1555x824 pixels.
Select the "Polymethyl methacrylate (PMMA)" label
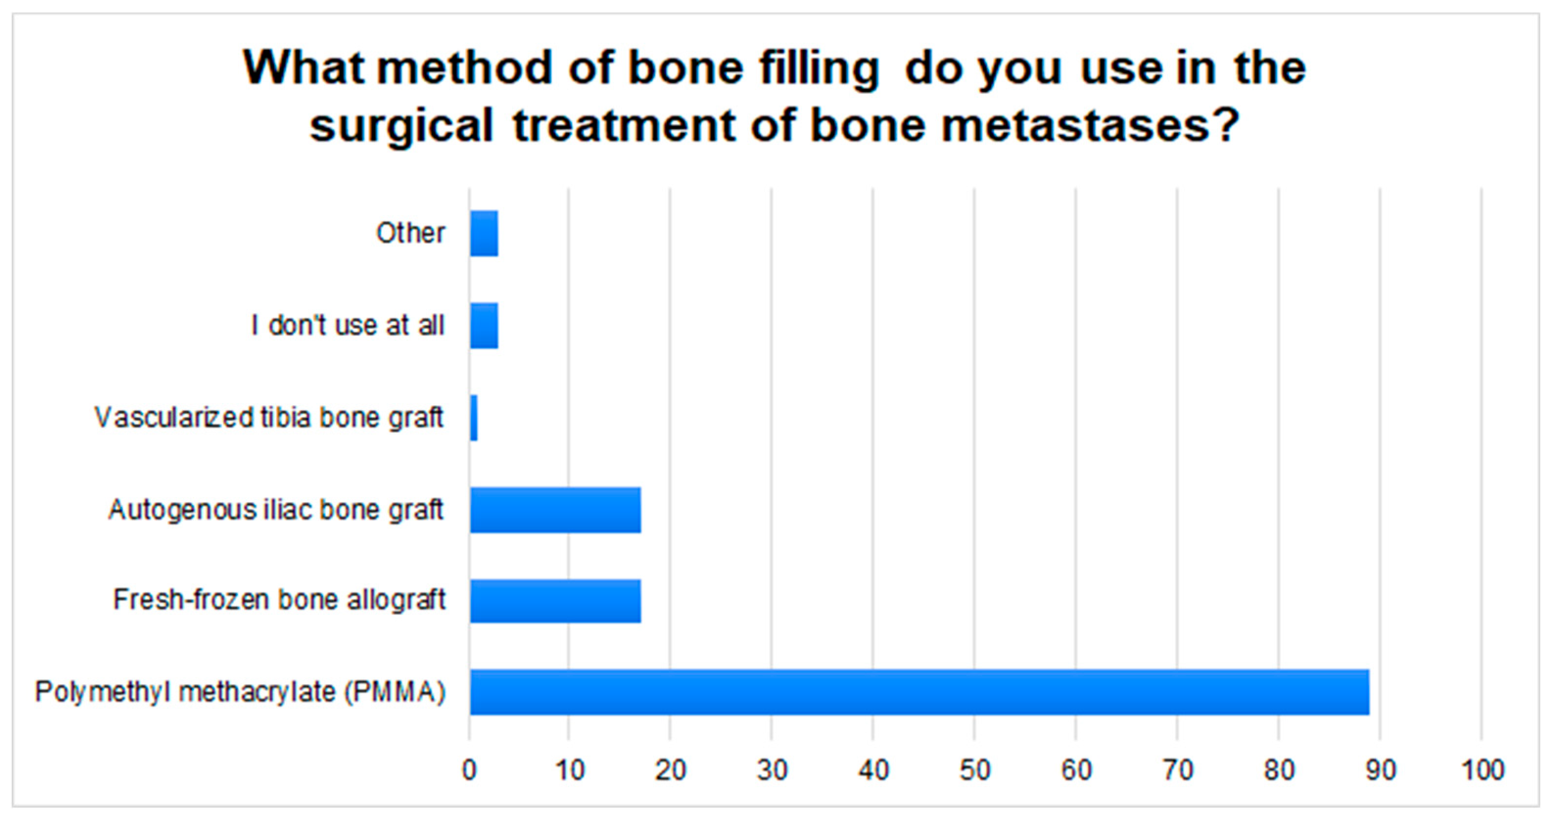click(240, 692)
